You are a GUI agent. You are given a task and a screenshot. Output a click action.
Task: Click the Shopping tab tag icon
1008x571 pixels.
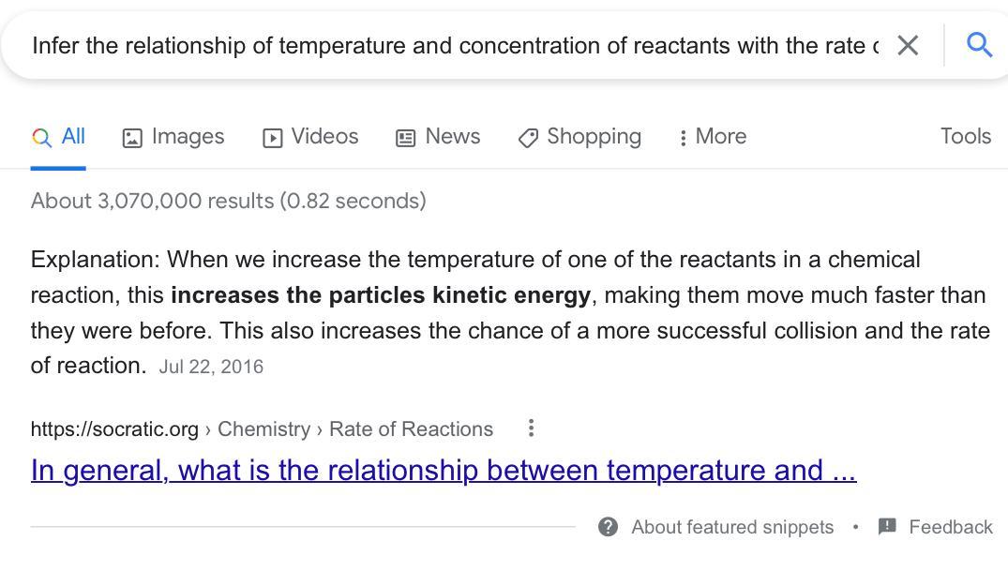coord(528,138)
